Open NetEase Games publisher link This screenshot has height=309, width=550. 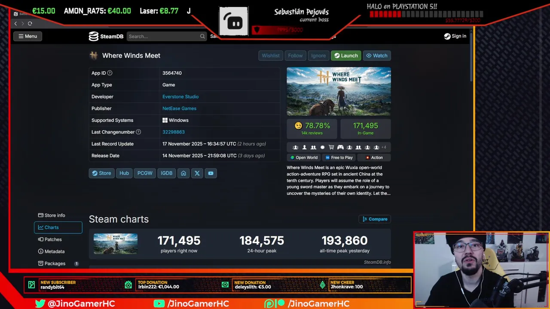(x=179, y=109)
